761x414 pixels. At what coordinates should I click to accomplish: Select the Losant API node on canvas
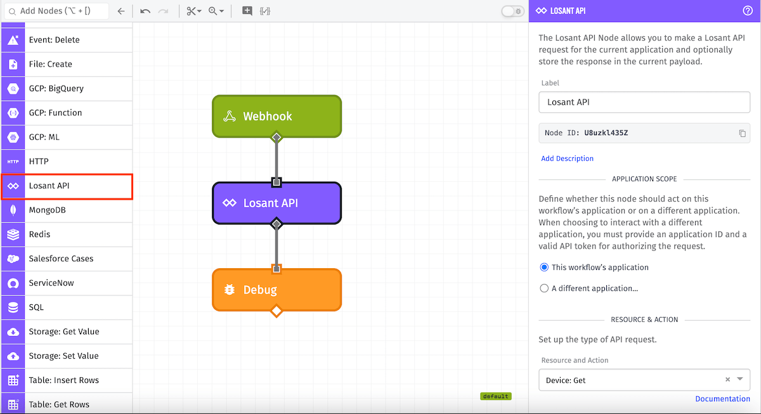276,203
